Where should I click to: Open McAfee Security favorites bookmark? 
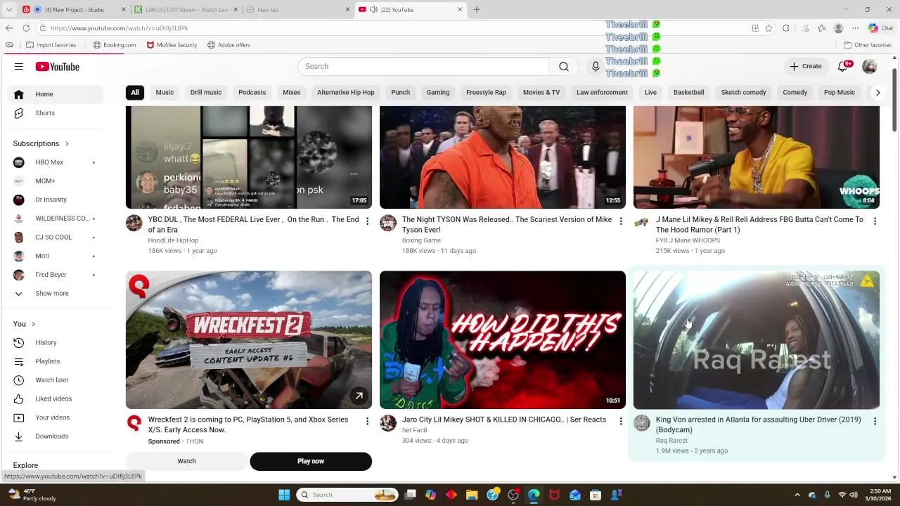coord(172,45)
